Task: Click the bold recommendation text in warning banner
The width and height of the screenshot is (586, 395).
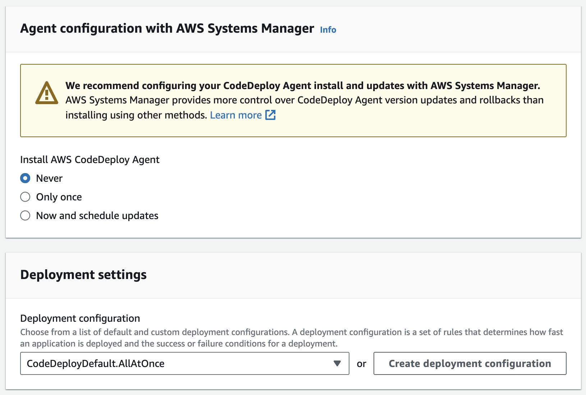Action: (303, 86)
